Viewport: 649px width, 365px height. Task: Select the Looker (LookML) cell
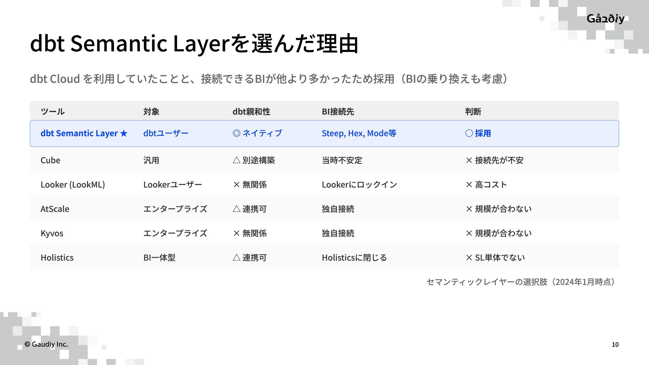pyautogui.click(x=73, y=185)
